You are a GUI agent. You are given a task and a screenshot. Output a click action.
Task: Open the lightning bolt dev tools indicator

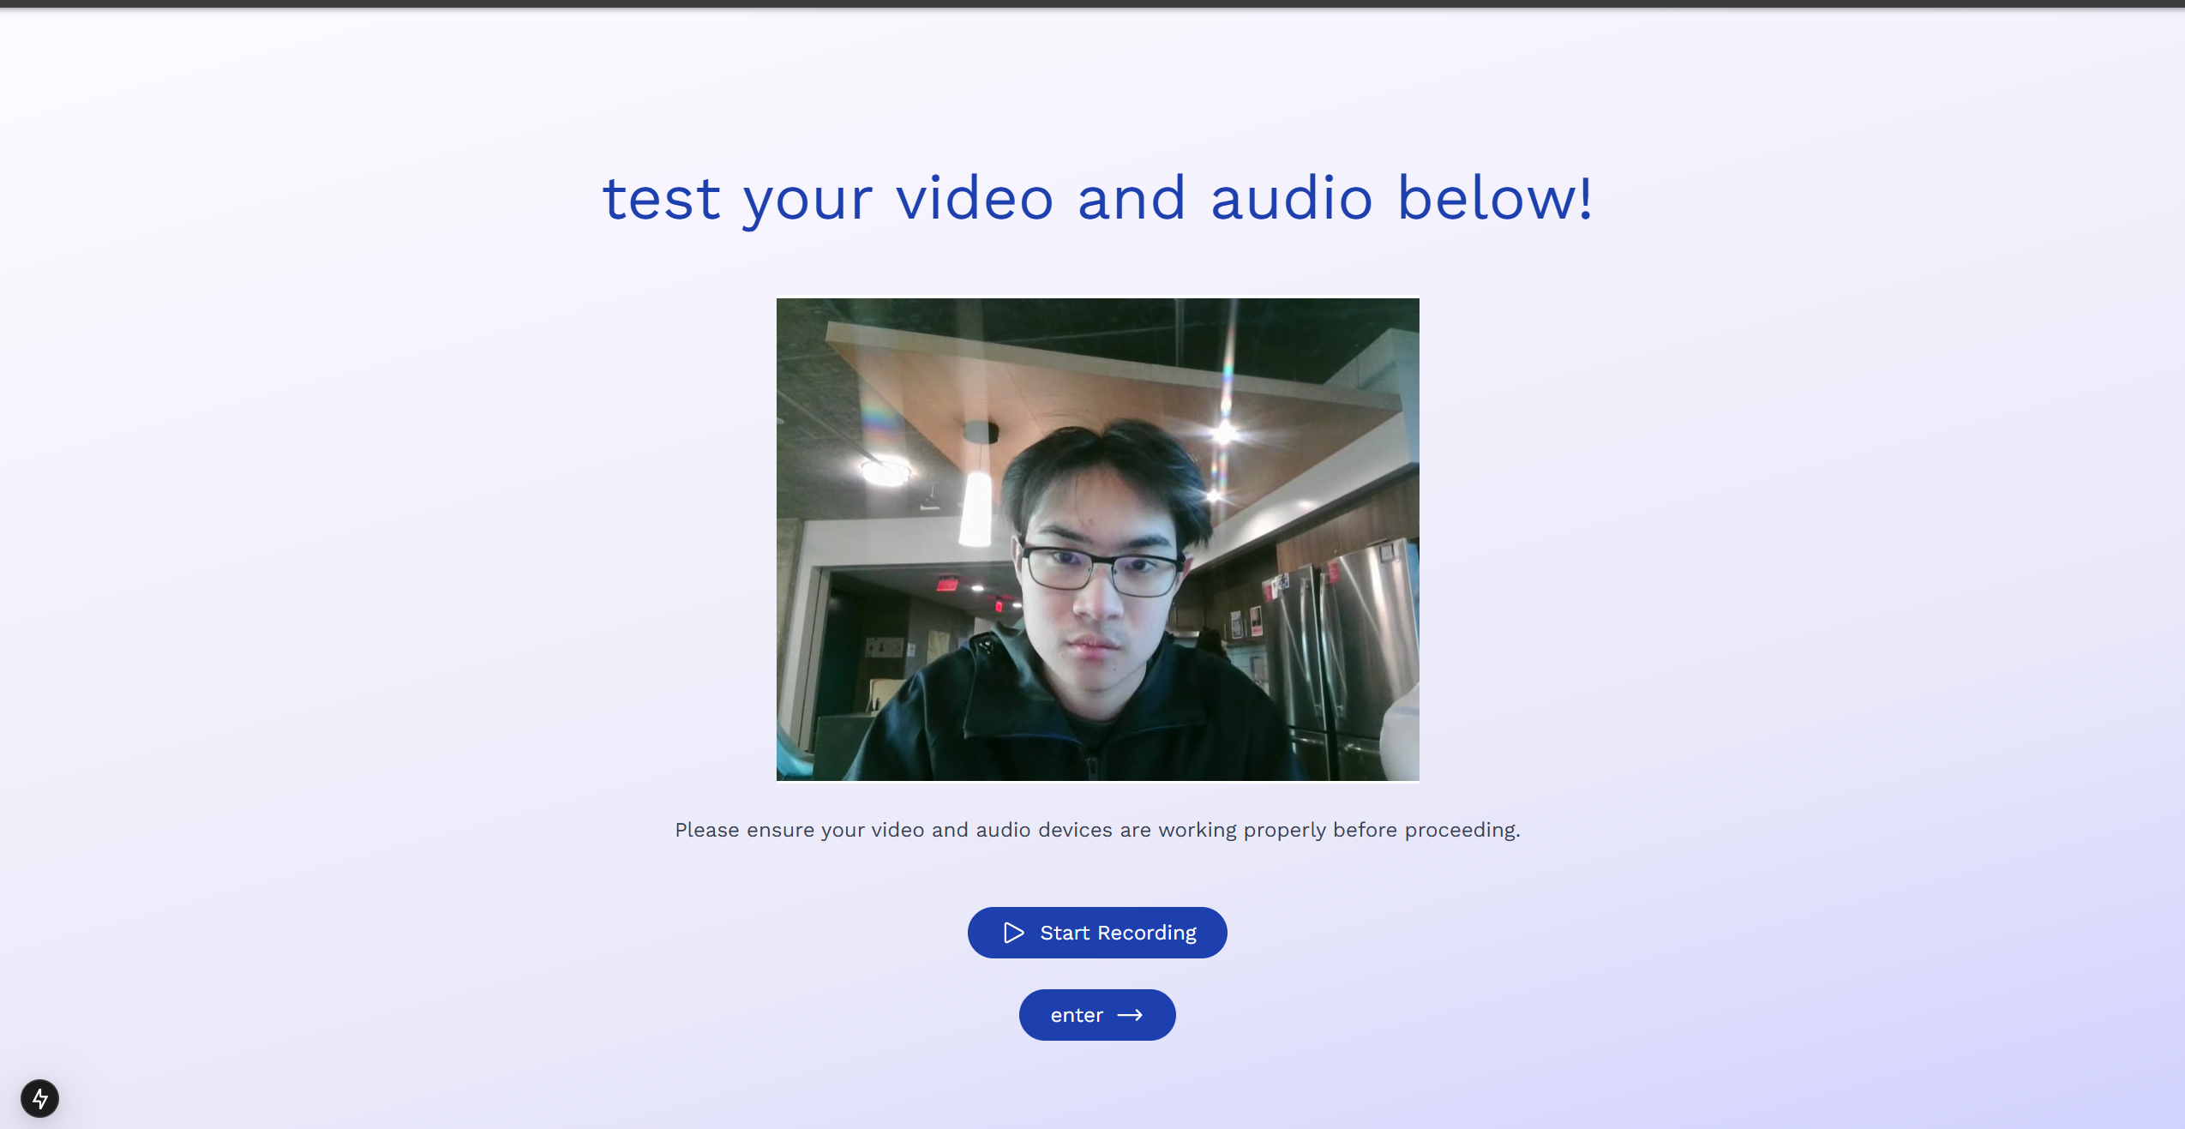[39, 1098]
